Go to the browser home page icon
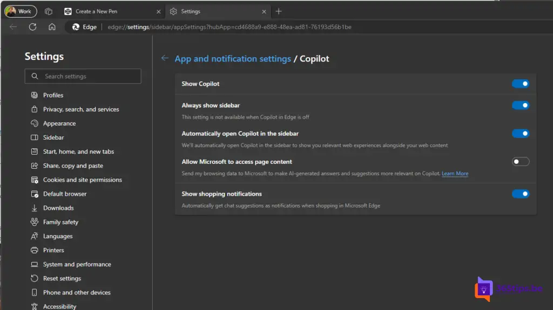553x310 pixels. point(52,27)
